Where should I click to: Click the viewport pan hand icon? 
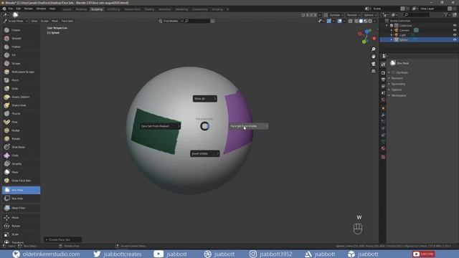click(373, 57)
